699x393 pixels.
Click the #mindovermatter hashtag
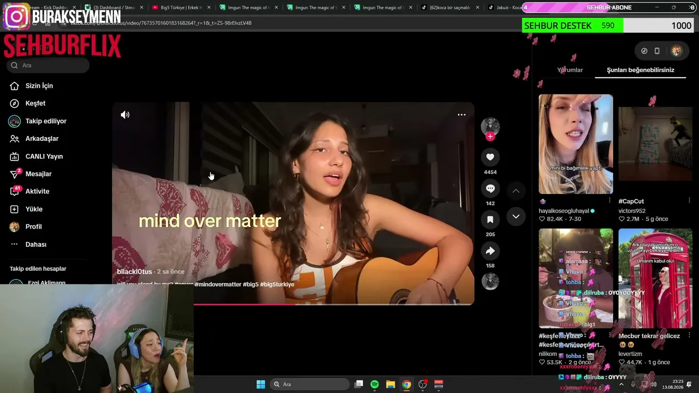[217, 284]
